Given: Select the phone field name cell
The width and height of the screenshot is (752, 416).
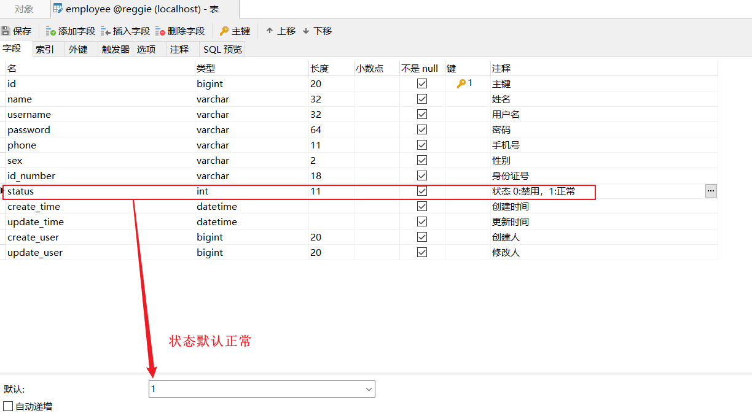Looking at the screenshot, I should tap(100, 145).
